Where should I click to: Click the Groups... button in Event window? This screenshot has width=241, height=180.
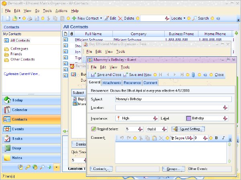point(174,169)
